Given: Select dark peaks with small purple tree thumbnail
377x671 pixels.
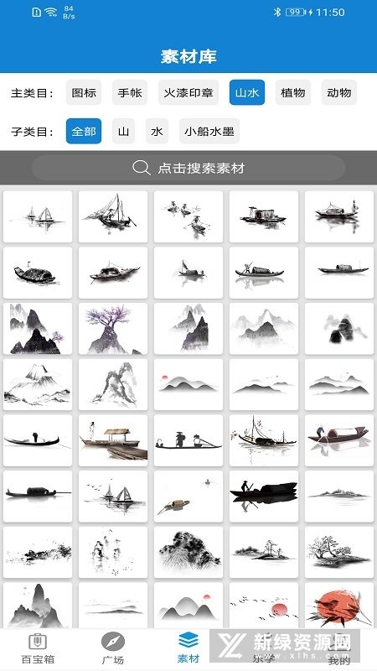Looking at the screenshot, I should [38, 329].
